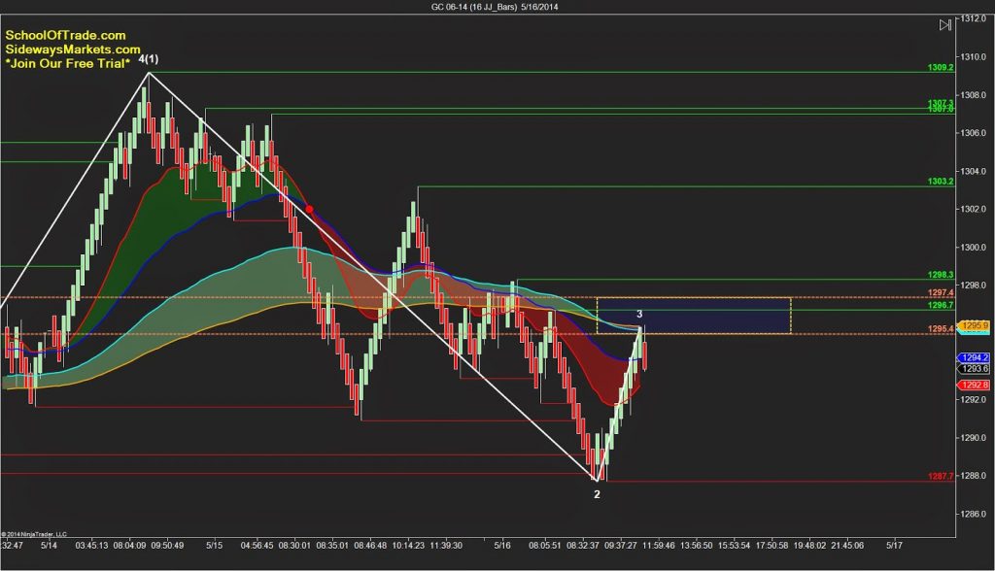Image resolution: width=995 pixels, height=571 pixels.
Task: Click 1290.0 on the price axis
Action: 974,437
